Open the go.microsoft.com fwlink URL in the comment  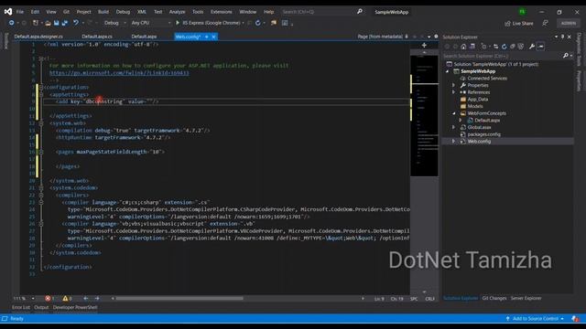(119, 73)
